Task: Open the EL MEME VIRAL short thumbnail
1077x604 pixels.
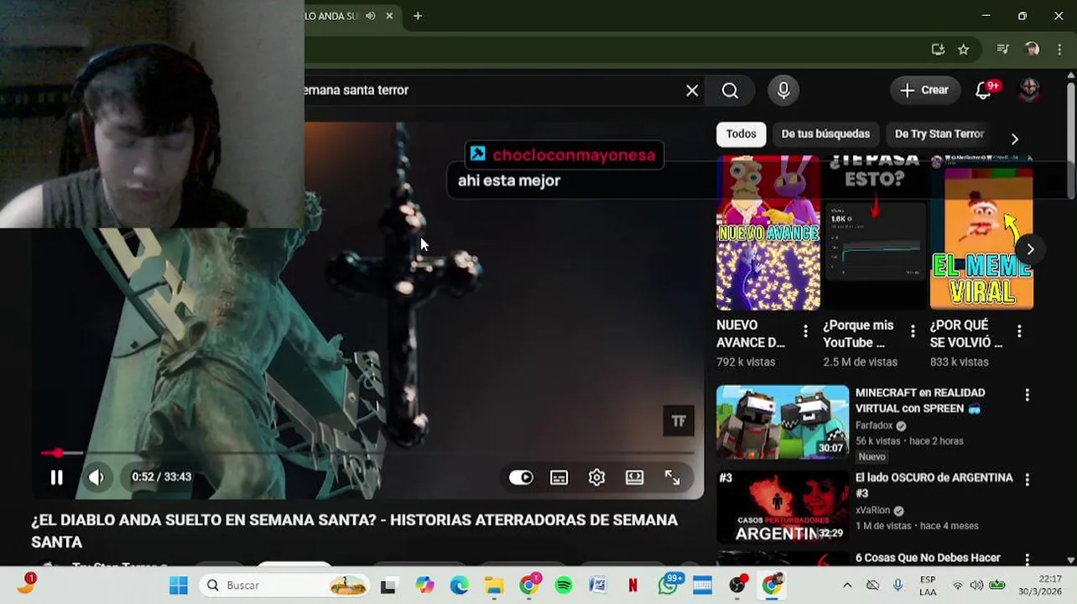Action: [x=981, y=232]
